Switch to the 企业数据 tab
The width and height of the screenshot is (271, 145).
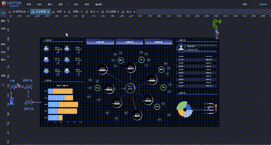click(41, 12)
